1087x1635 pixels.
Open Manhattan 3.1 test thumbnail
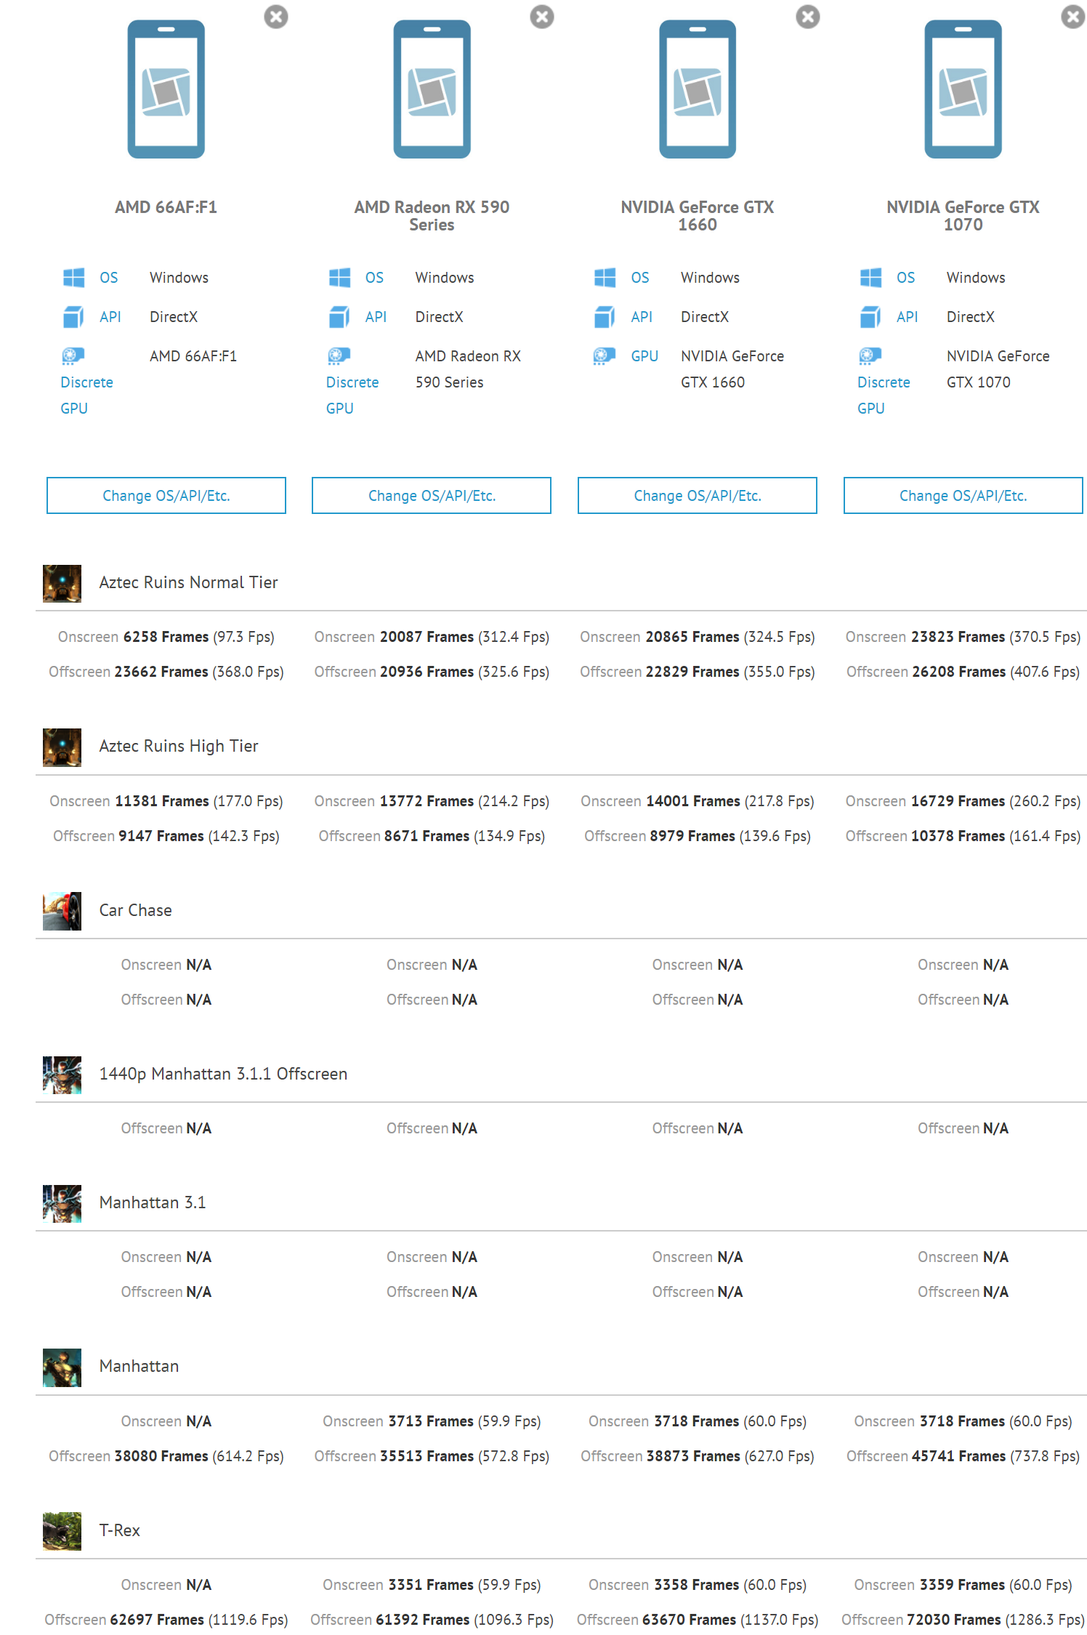[62, 1204]
